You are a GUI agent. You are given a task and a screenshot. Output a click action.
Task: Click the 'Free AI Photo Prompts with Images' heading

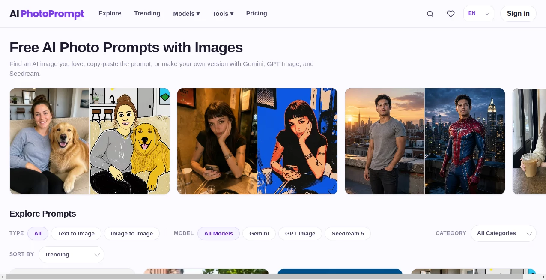tap(126, 47)
